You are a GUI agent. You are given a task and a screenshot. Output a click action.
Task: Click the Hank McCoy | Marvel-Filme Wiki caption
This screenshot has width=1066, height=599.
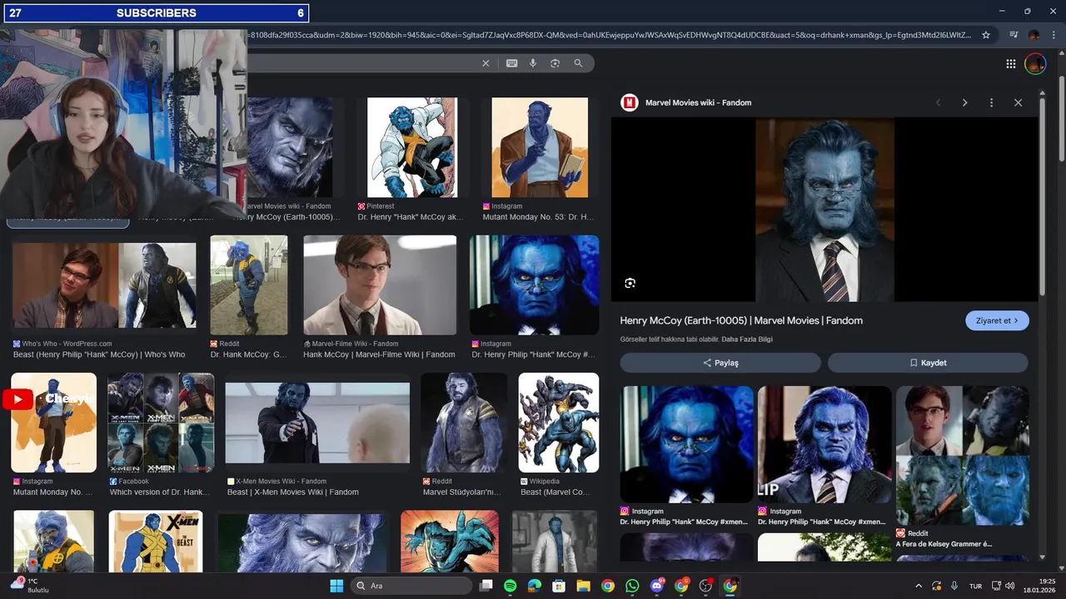[x=379, y=354]
